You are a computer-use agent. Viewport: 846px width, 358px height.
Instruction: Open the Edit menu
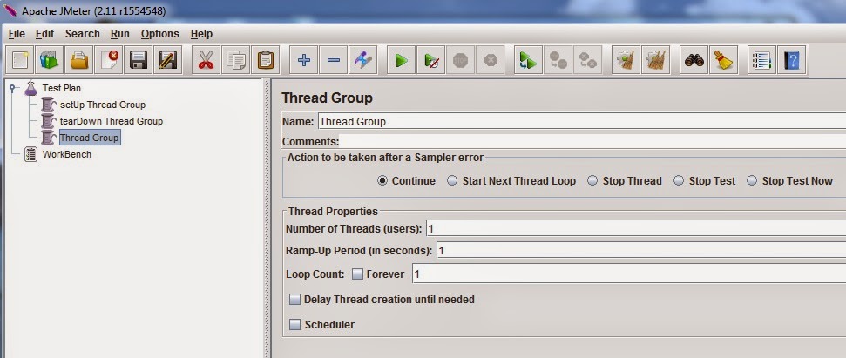[x=44, y=33]
